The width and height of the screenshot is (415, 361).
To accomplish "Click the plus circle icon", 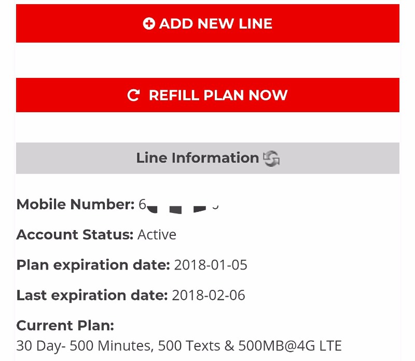I will click(149, 23).
